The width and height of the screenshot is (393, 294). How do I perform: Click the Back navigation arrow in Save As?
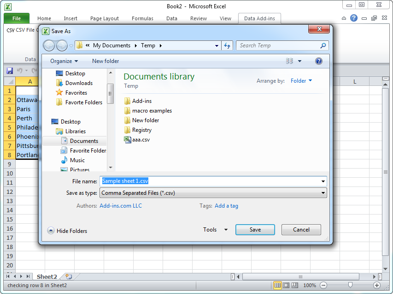pos(49,46)
